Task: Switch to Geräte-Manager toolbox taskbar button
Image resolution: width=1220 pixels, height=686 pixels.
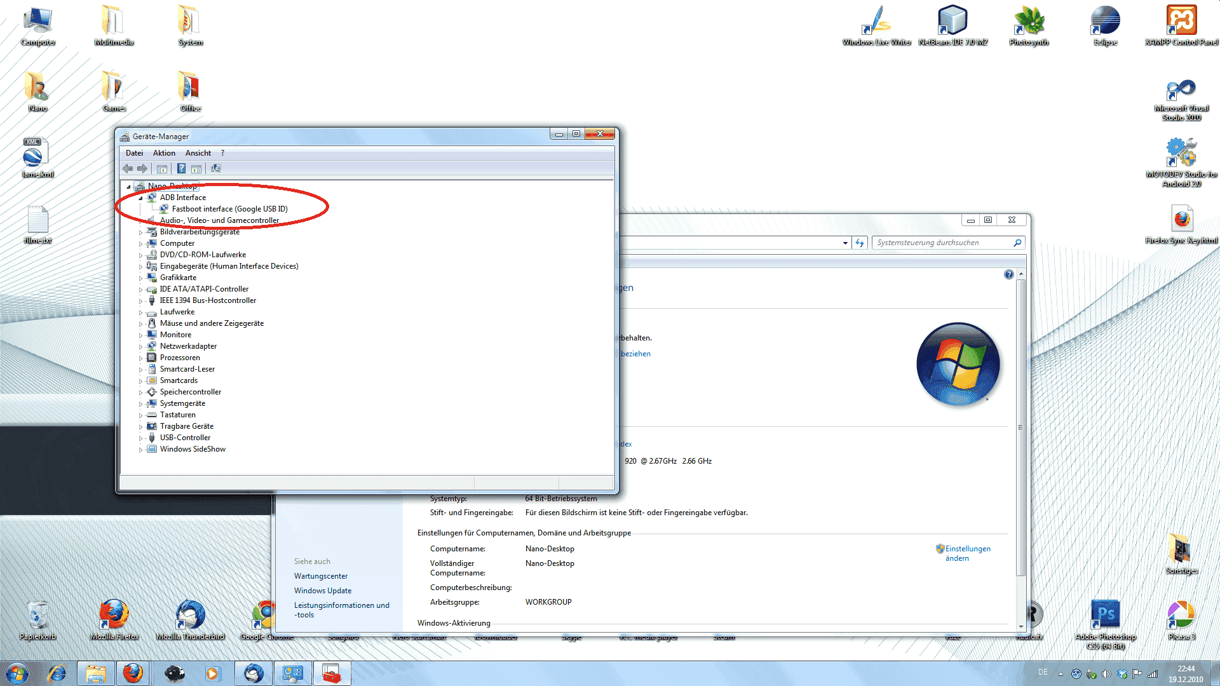Action: 332,673
